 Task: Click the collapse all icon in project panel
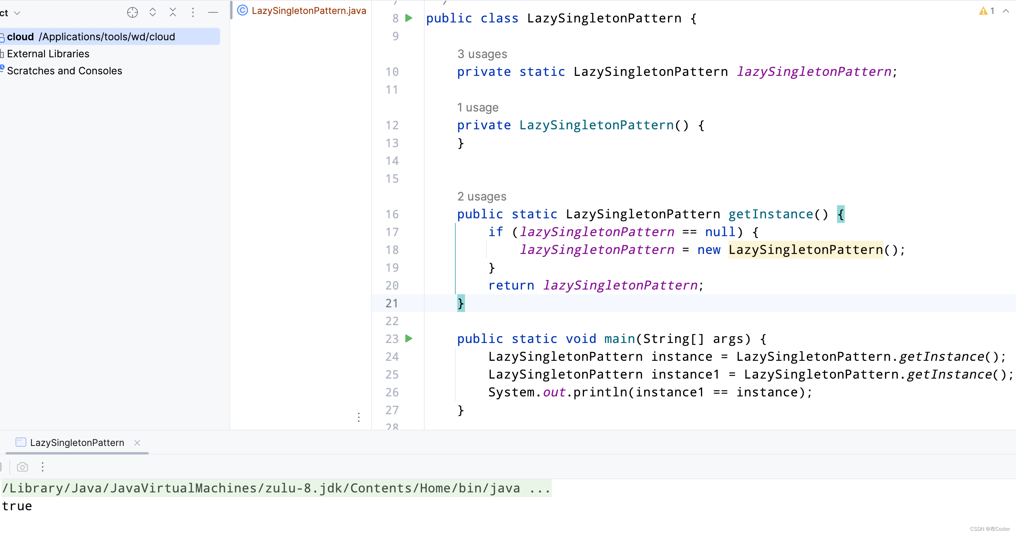173,13
